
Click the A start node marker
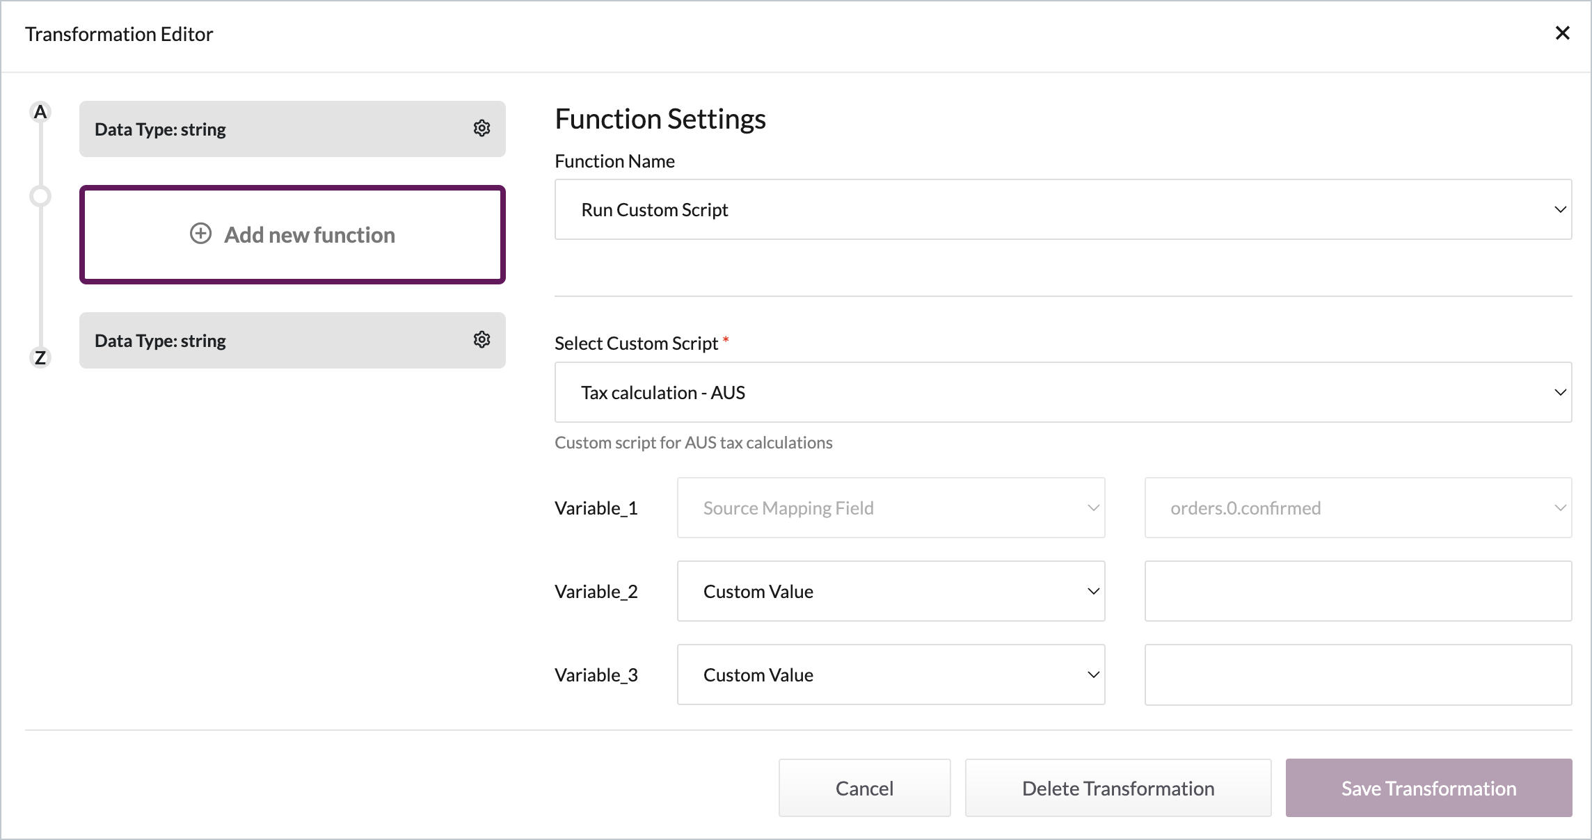click(x=40, y=112)
